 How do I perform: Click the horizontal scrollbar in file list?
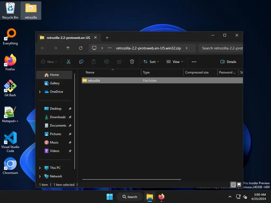click(132, 179)
